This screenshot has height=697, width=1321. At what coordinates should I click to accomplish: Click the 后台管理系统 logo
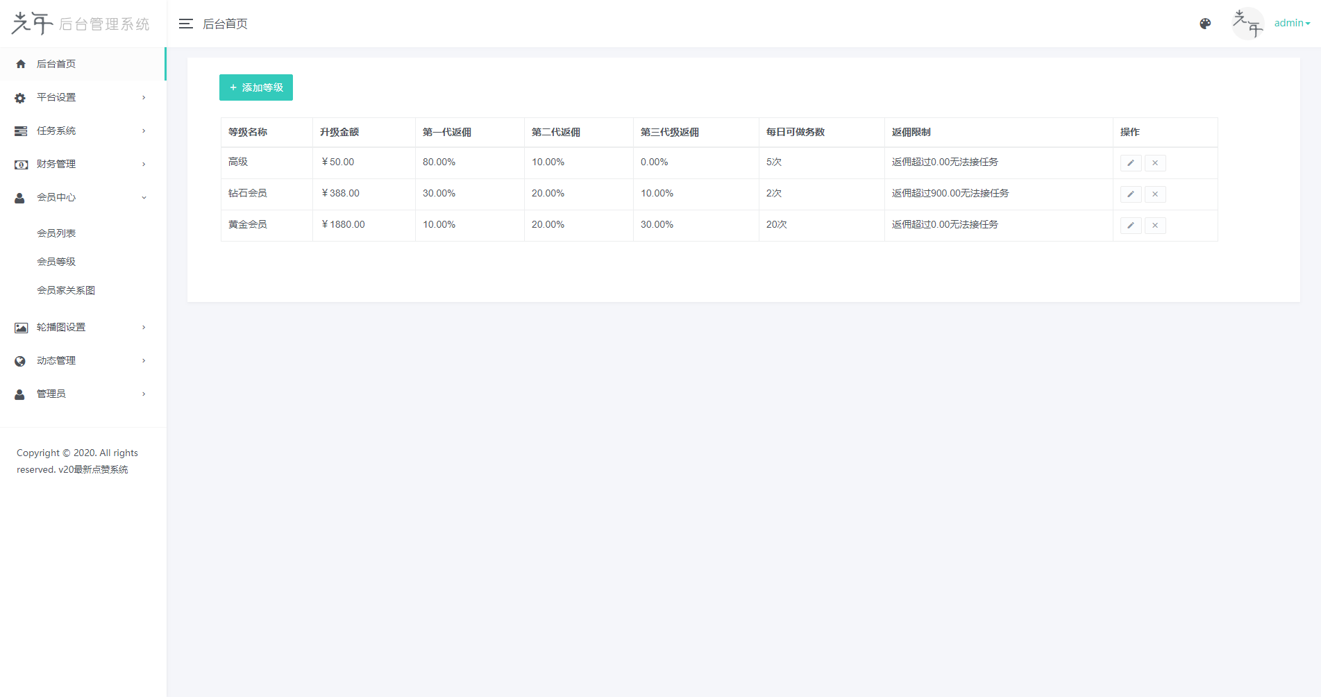point(81,24)
